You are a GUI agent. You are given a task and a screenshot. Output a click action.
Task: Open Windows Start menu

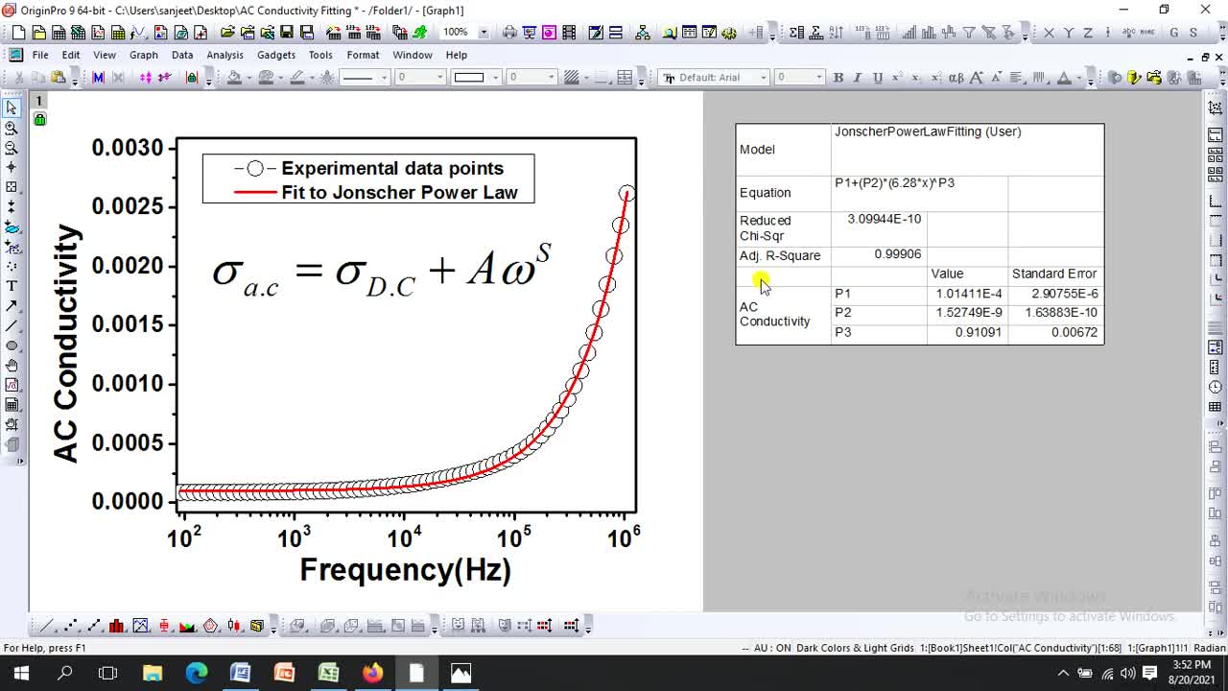coord(21,673)
